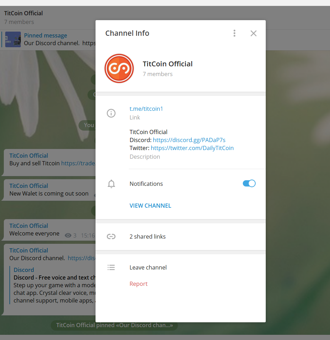Image resolution: width=330 pixels, height=340 pixels.
Task: Click the shared links chain icon
Action: coord(111,237)
